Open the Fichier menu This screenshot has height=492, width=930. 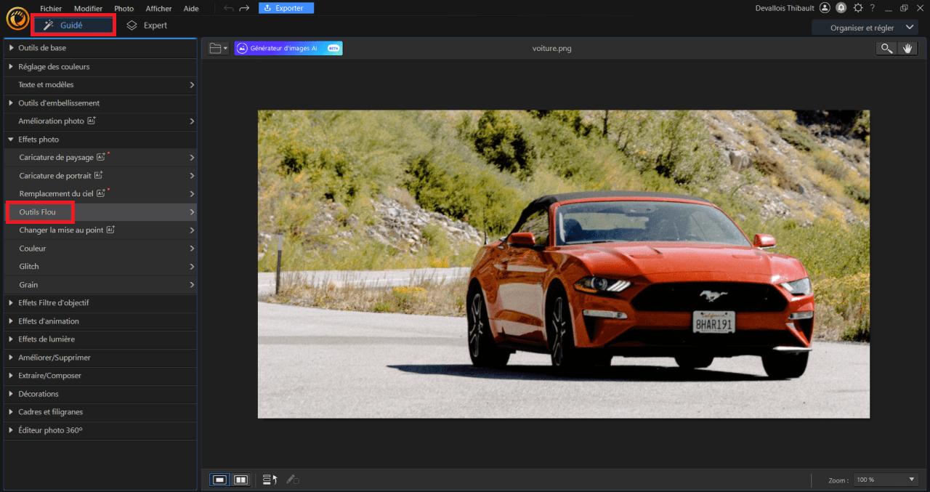tap(50, 8)
